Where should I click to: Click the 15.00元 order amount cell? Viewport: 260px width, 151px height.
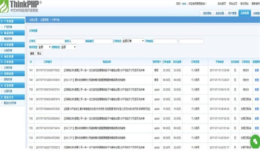click(x=166, y=109)
